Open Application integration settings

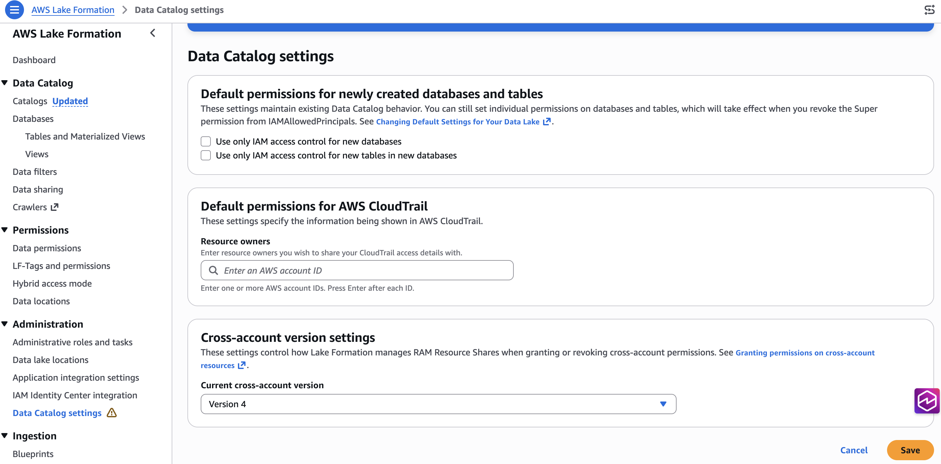[x=76, y=378]
